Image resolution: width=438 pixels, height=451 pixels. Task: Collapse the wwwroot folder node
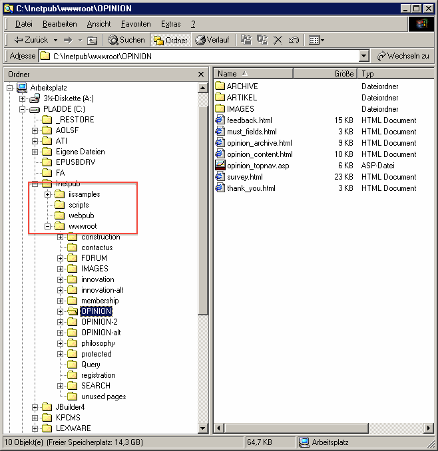[x=47, y=226]
